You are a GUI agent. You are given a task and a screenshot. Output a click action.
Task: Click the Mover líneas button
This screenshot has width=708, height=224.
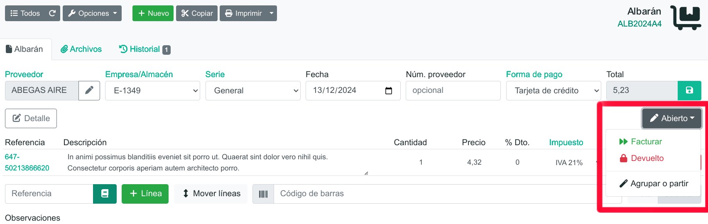(x=211, y=194)
